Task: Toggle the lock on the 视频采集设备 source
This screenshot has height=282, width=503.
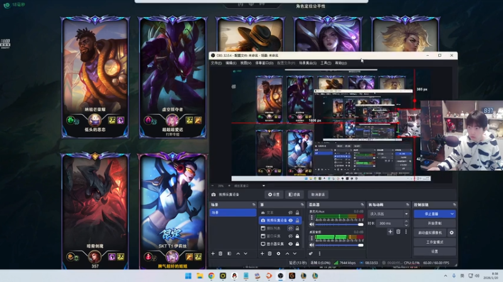Action: pyautogui.click(x=297, y=221)
